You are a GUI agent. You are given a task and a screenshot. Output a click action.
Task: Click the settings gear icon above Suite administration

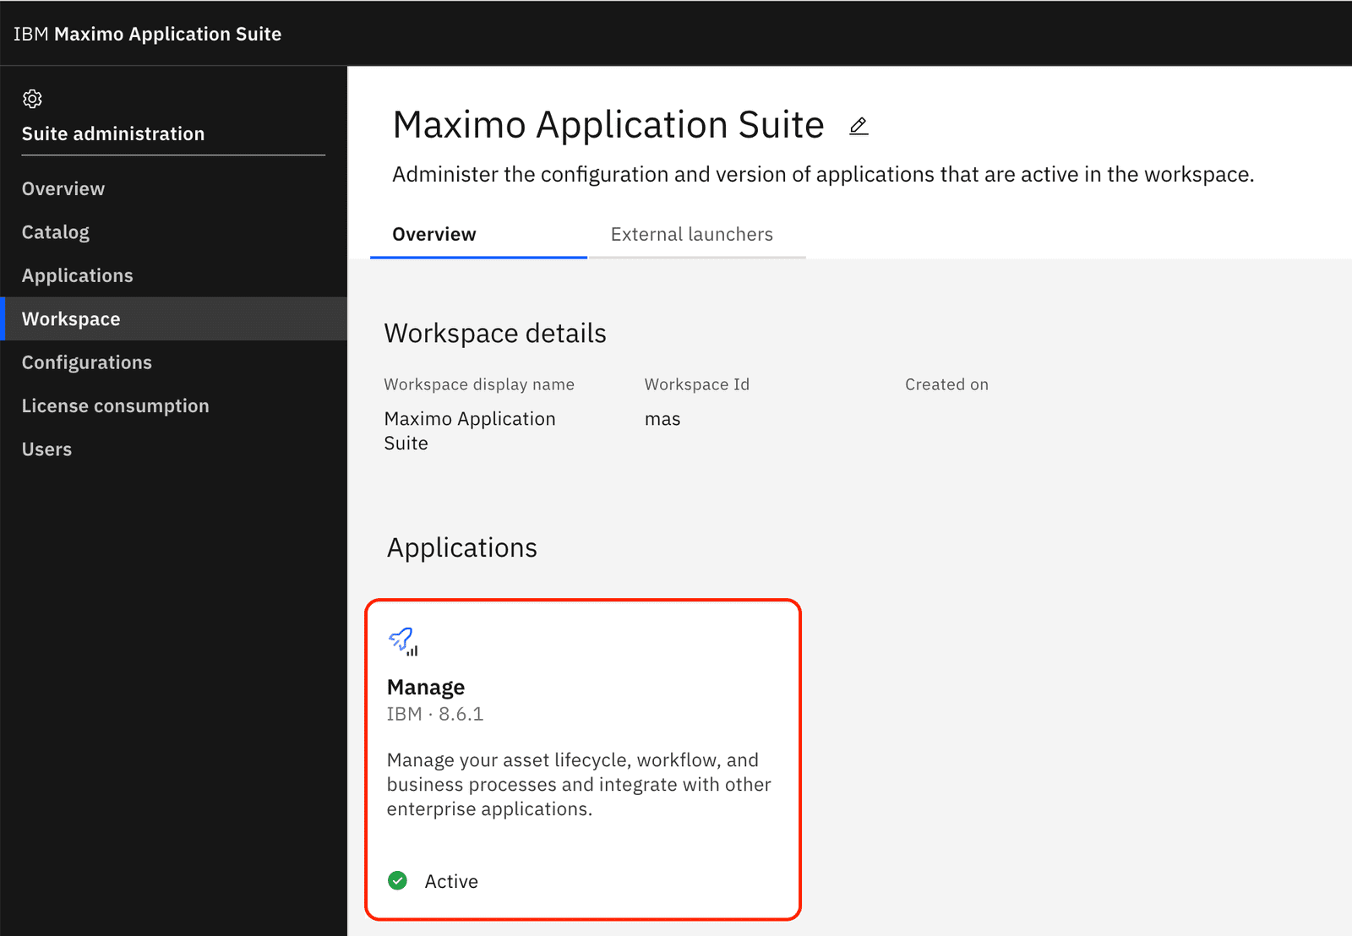(x=31, y=99)
